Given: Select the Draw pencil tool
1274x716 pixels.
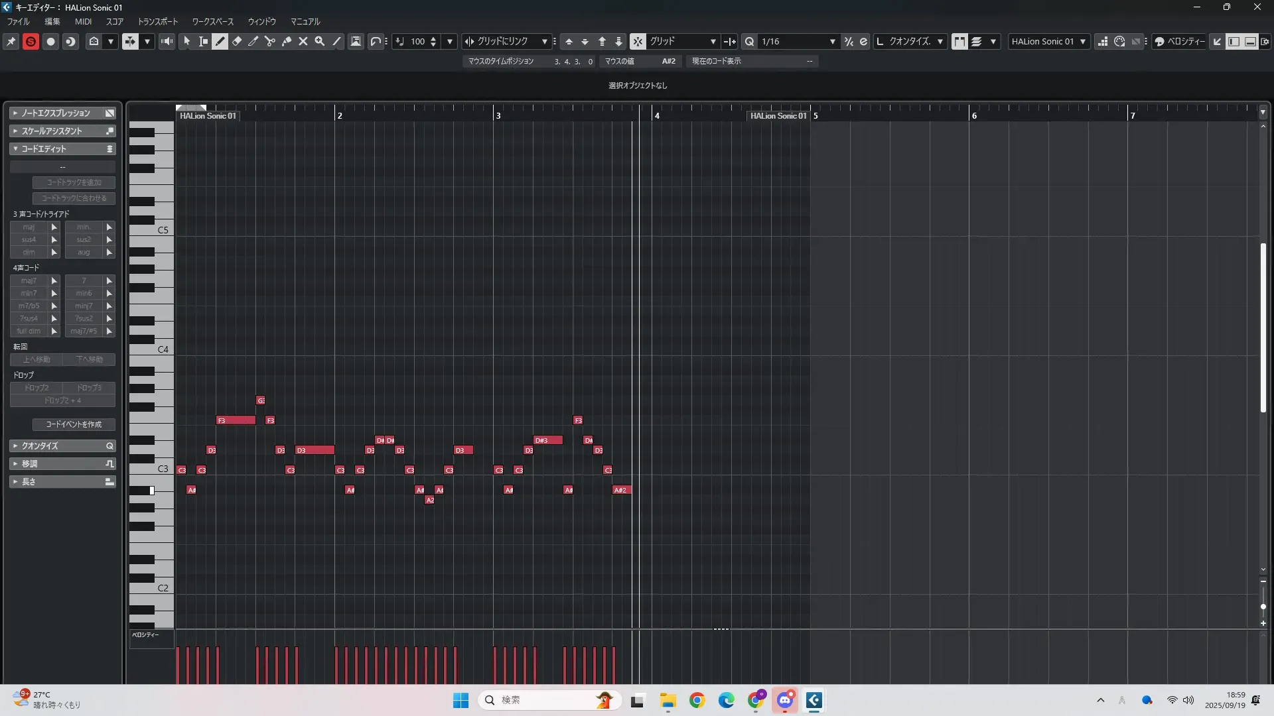Looking at the screenshot, I should (220, 41).
